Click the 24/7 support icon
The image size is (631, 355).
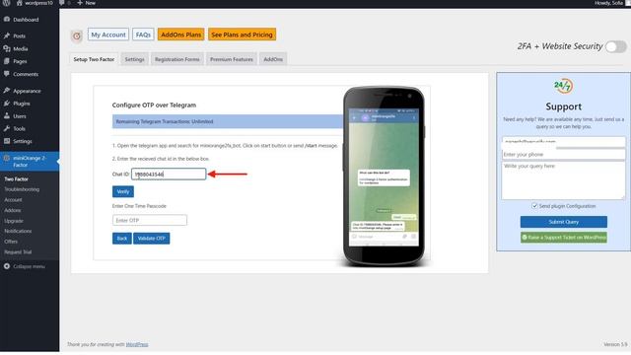click(x=563, y=86)
